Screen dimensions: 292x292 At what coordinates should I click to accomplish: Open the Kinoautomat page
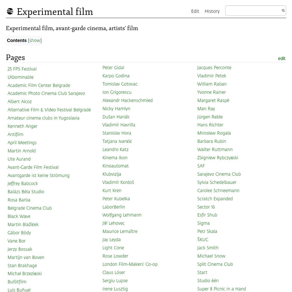pyautogui.click(x=115, y=166)
